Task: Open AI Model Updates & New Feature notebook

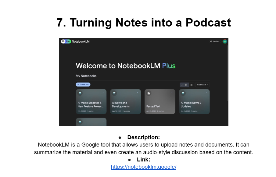Action: click(x=91, y=101)
